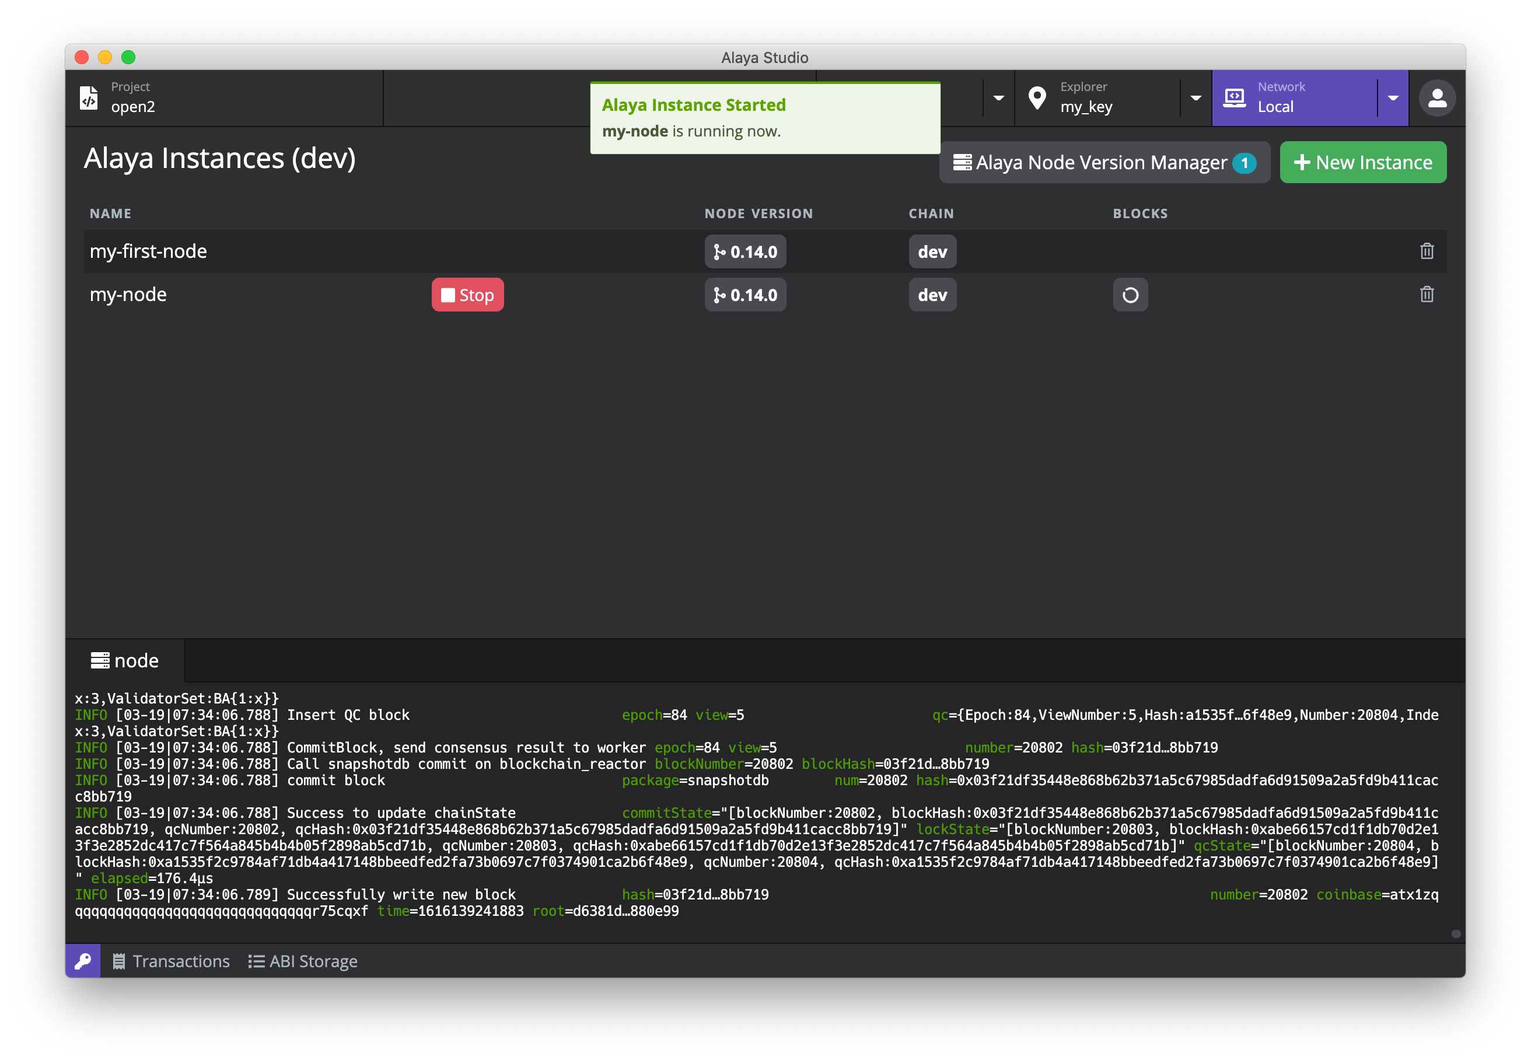Open ABI Storage in bottom bar
The height and width of the screenshot is (1064, 1531).
tap(303, 961)
